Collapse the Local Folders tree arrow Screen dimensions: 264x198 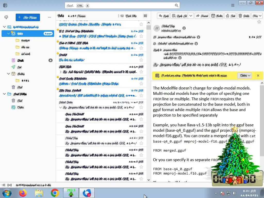[5, 94]
